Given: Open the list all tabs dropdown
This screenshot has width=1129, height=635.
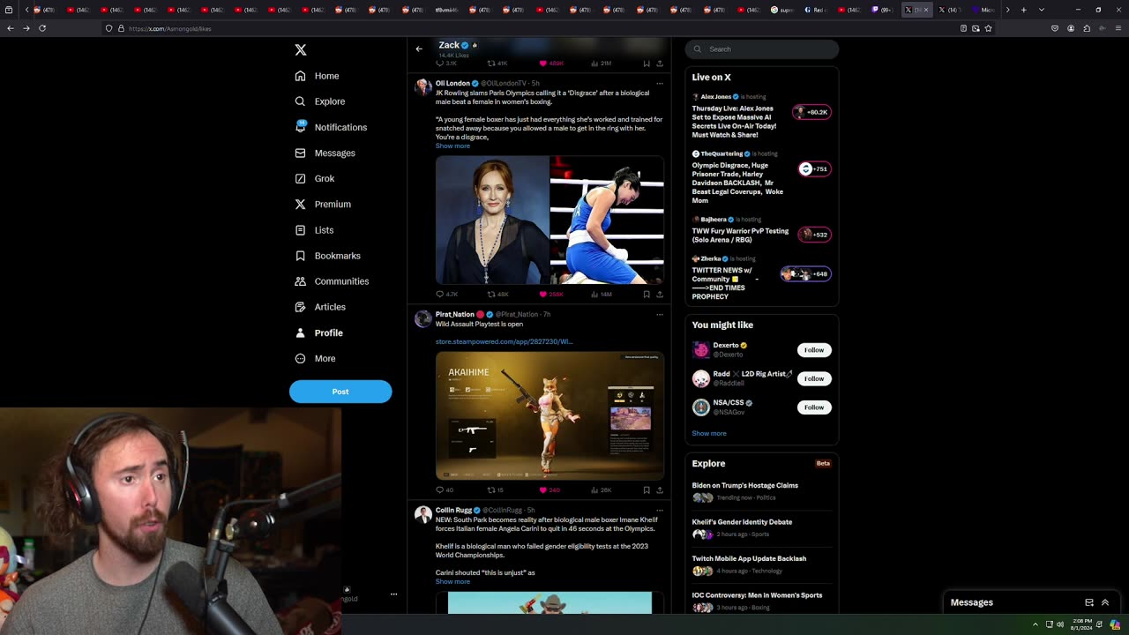Looking at the screenshot, I should (1041, 10).
